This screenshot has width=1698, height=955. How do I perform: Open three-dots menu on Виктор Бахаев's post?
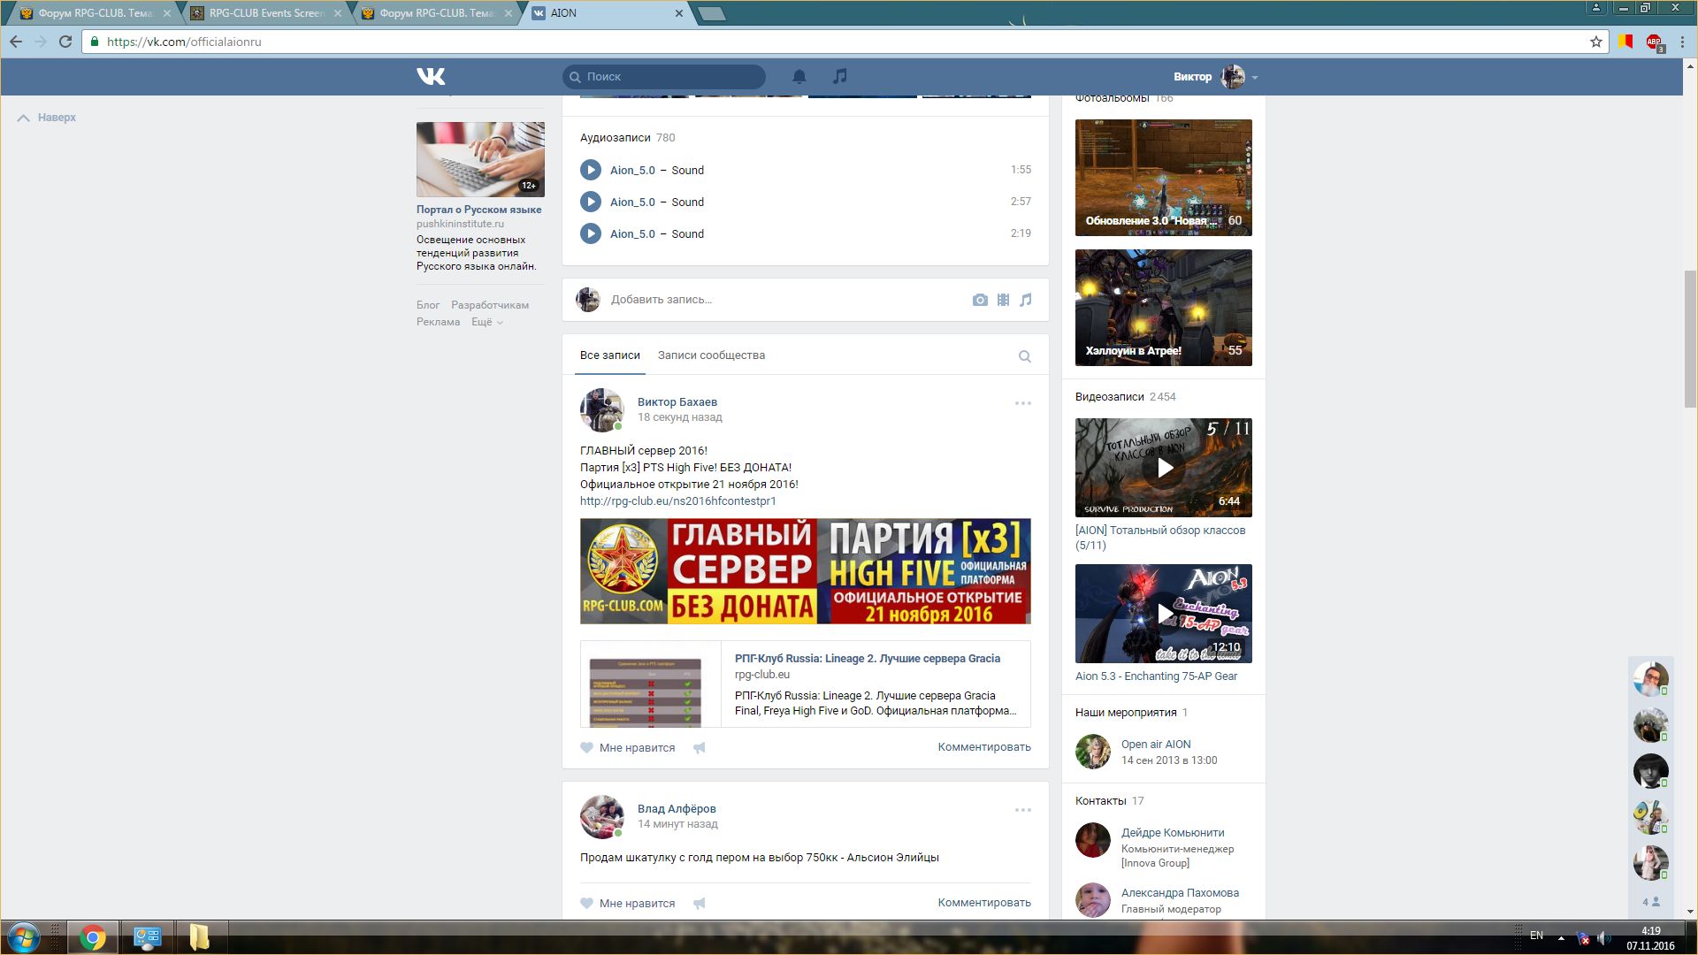tap(1023, 403)
